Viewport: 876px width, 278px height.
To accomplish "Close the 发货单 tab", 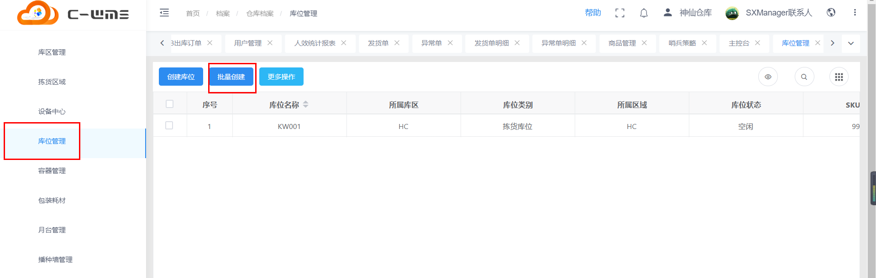I will (397, 43).
